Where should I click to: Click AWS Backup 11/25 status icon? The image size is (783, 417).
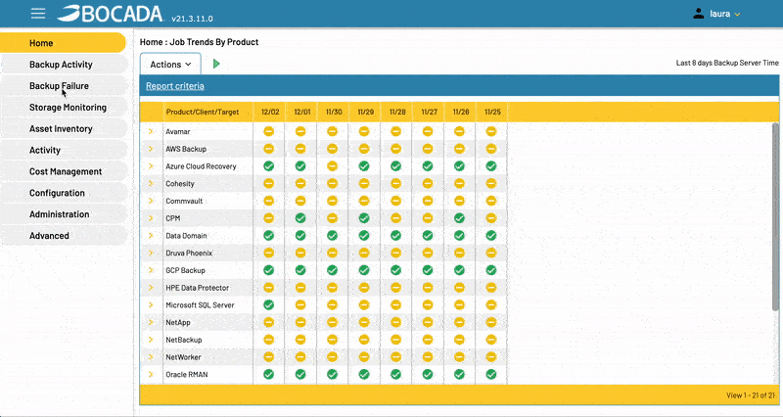[491, 149]
